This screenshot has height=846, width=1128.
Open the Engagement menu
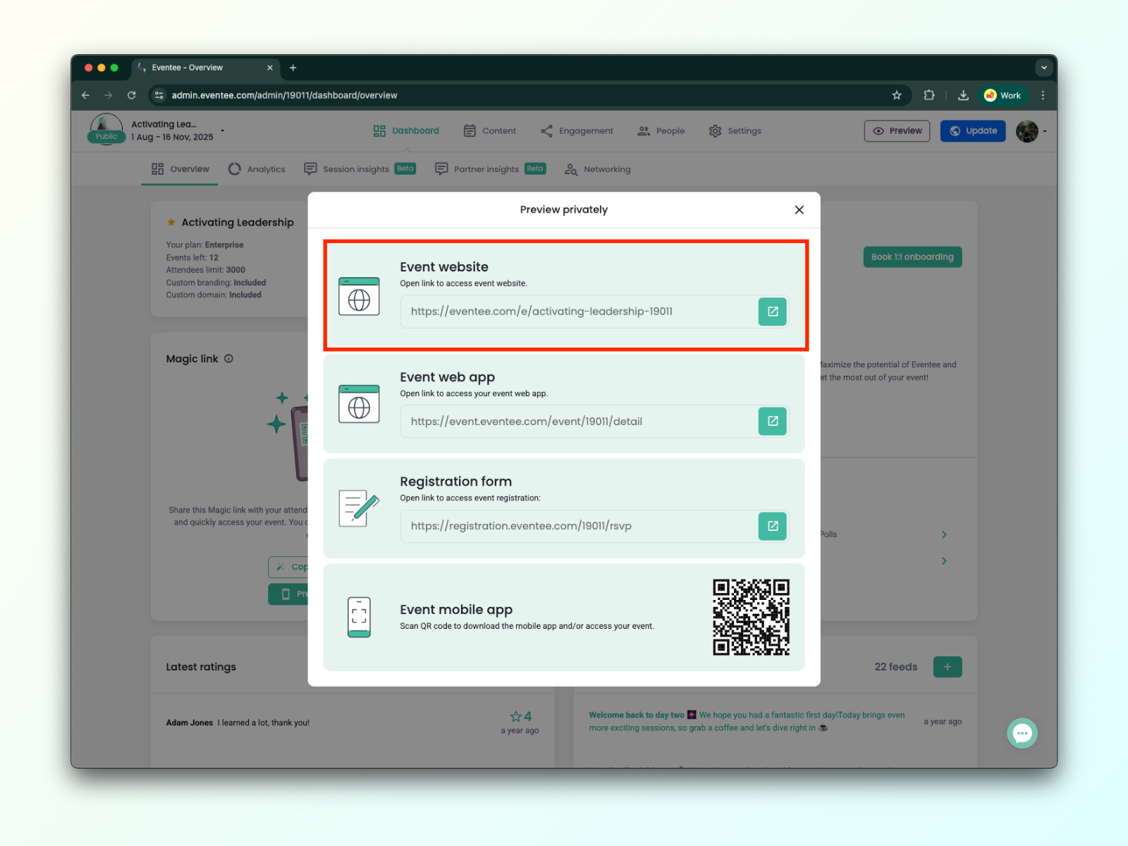point(577,131)
